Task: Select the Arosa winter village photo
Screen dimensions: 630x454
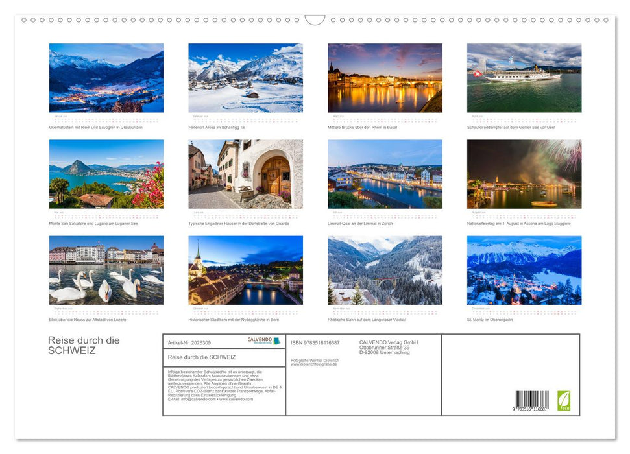Action: click(245, 78)
